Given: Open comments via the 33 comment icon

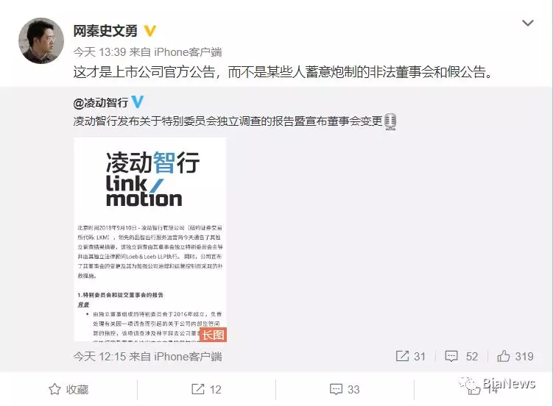Looking at the screenshot, I should [336, 389].
